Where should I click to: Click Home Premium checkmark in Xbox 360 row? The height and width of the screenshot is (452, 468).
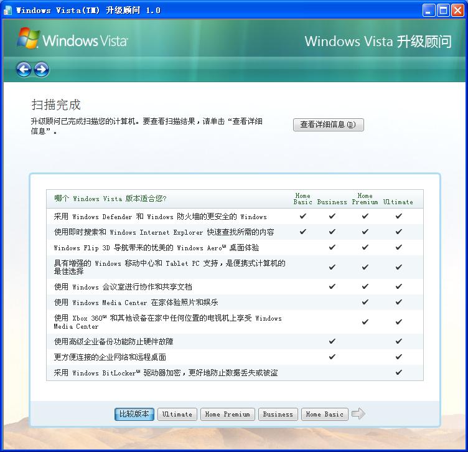[365, 322]
